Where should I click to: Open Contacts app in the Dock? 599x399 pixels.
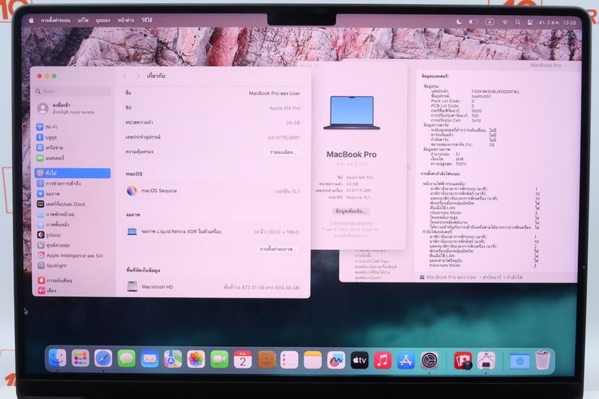(x=266, y=360)
